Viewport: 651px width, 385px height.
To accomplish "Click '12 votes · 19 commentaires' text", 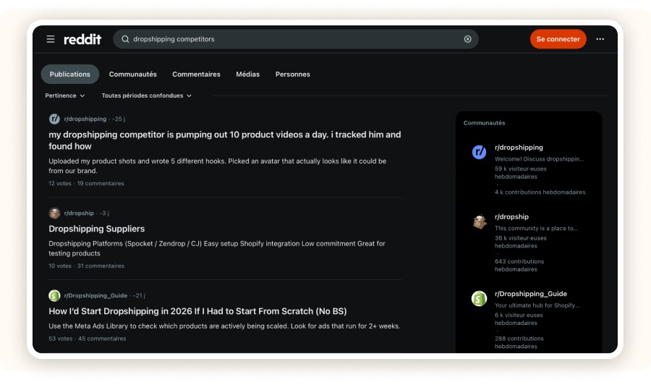I will pos(86,183).
